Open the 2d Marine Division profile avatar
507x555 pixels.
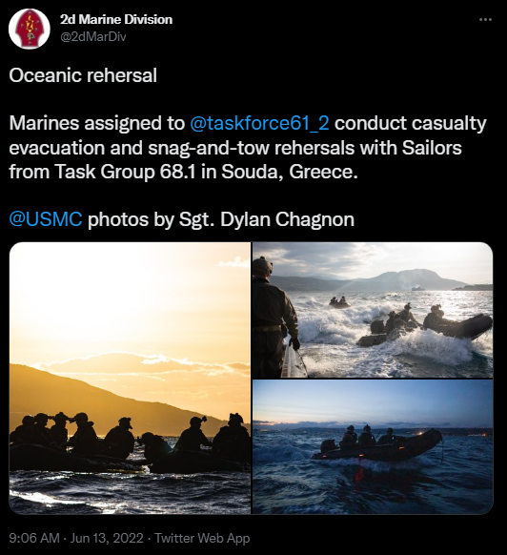29,29
